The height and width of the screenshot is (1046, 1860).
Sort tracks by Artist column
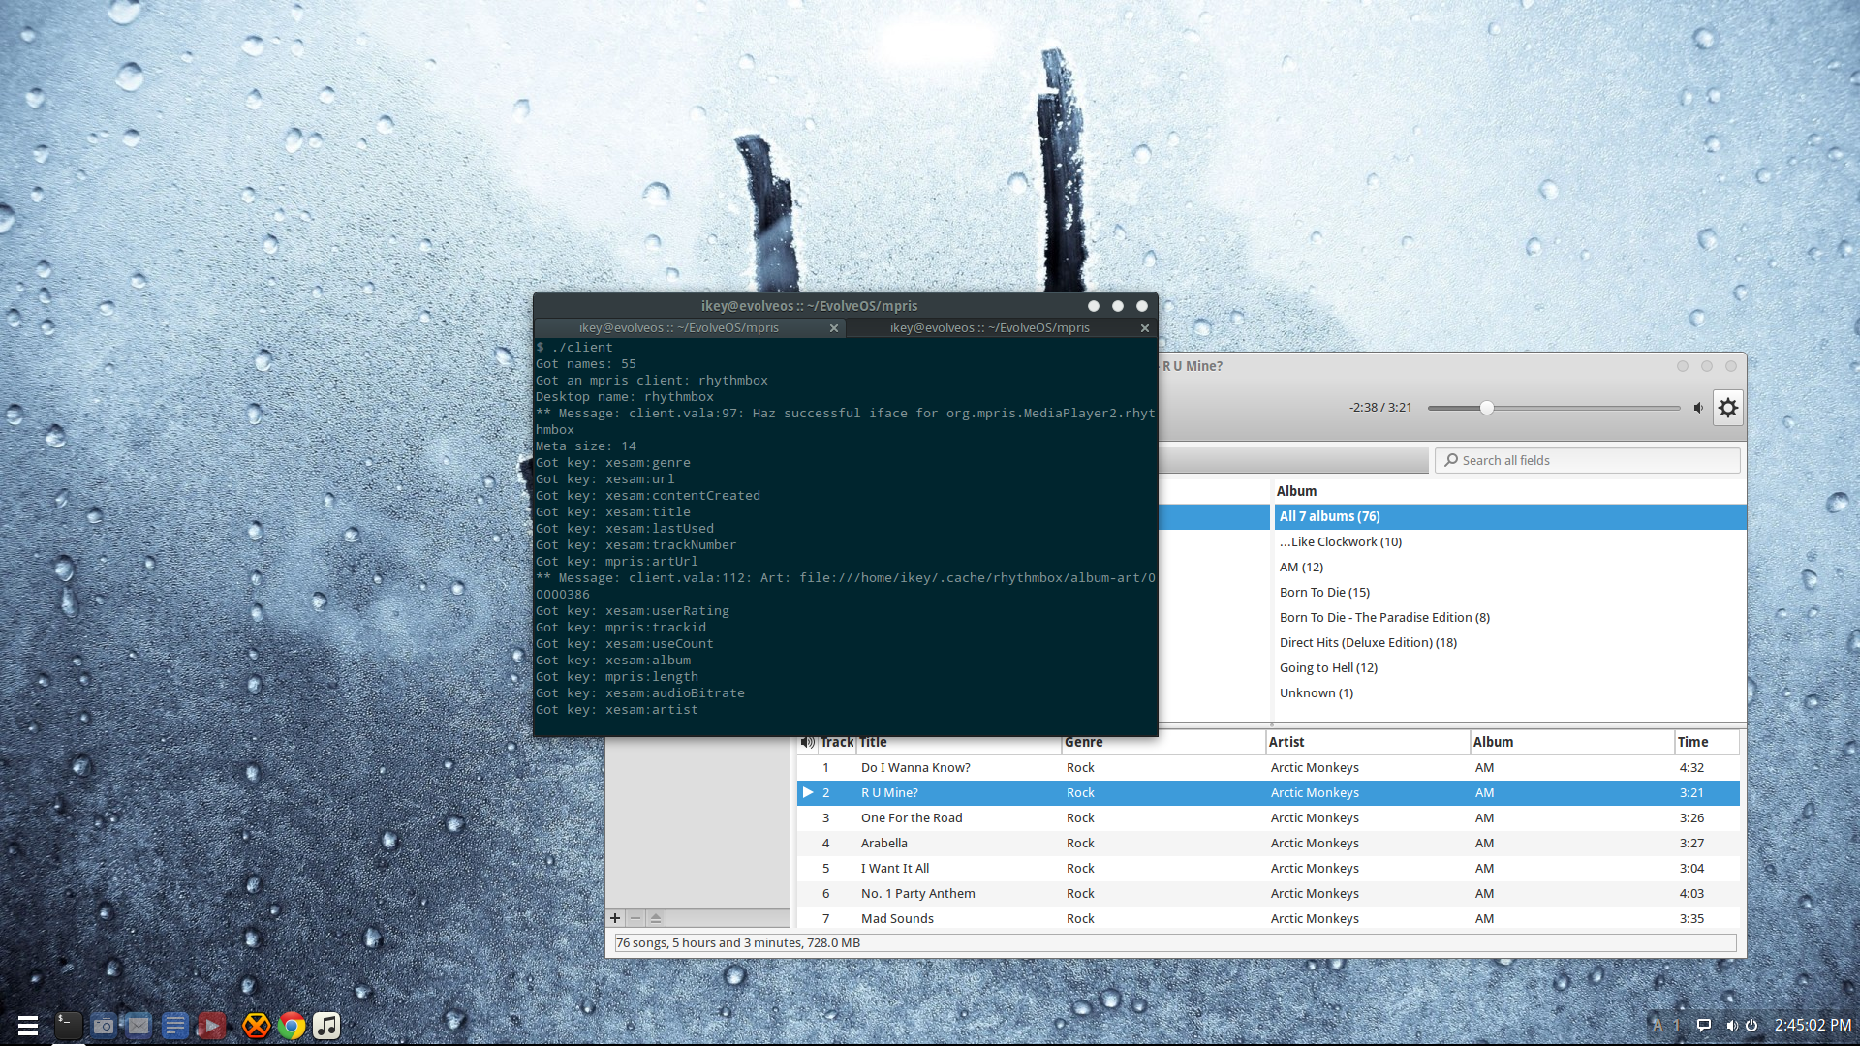click(x=1368, y=742)
